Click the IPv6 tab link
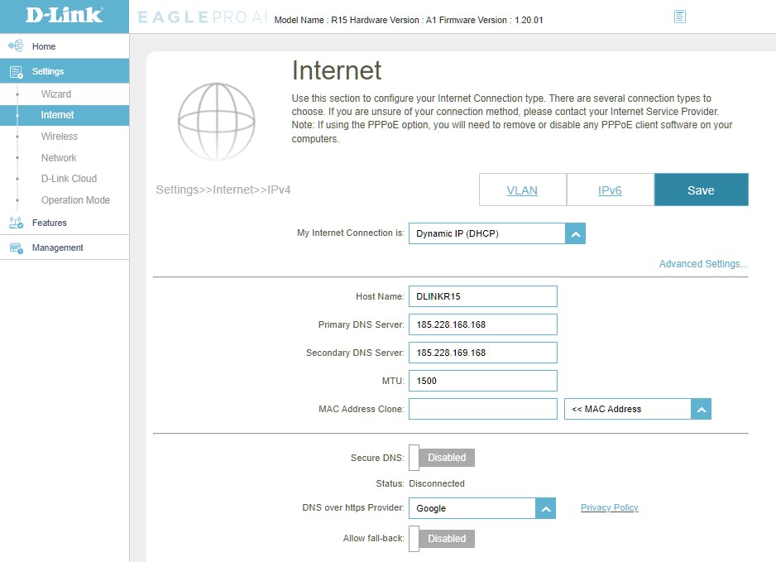The height and width of the screenshot is (562, 776). (x=610, y=190)
